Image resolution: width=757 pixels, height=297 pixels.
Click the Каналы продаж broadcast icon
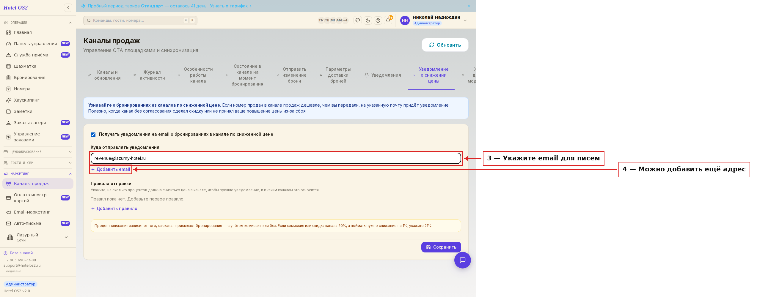8,184
